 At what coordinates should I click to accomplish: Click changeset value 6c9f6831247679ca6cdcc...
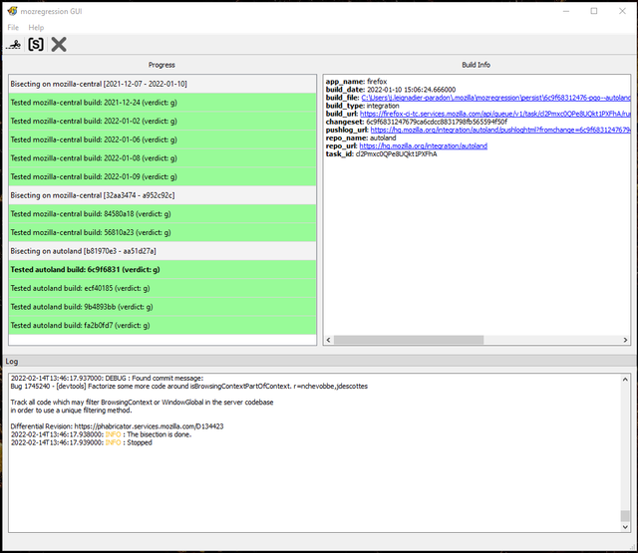coord(437,122)
